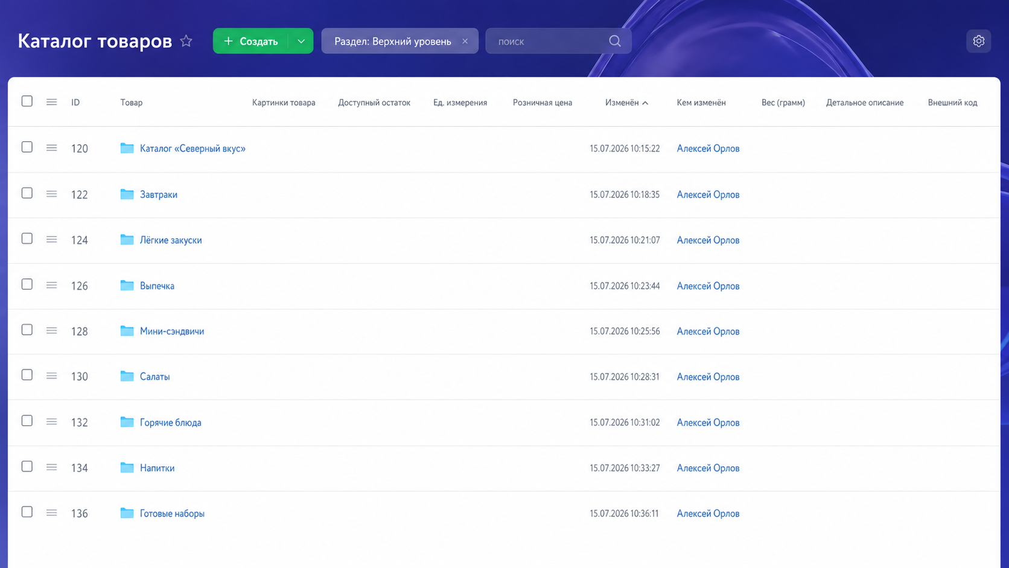1009x568 pixels.
Task: Check the Лёгкие закуски row checkbox
Action: coord(27,238)
